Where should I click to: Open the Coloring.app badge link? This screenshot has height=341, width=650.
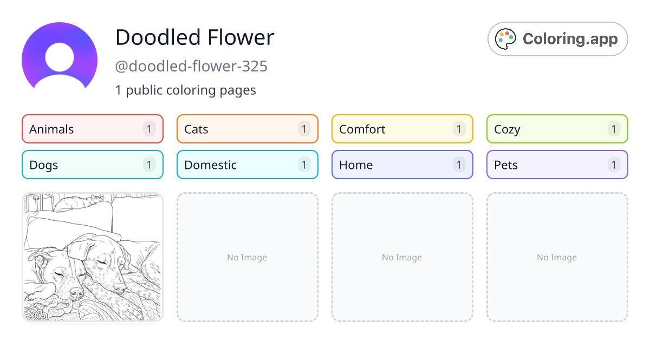pyautogui.click(x=558, y=39)
